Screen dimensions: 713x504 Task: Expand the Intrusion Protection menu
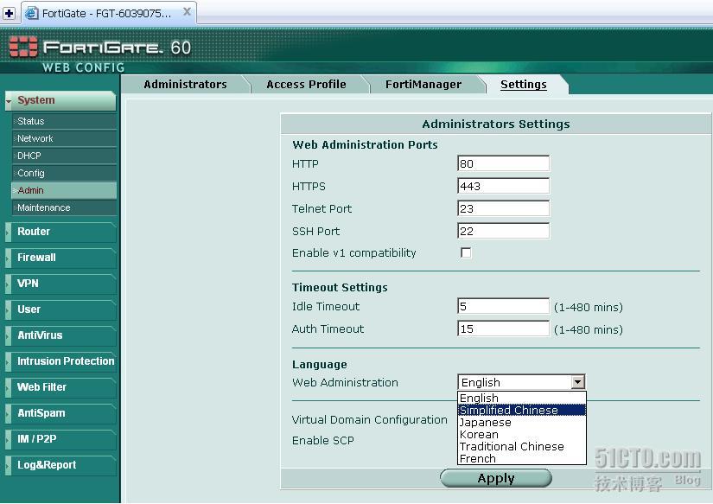click(x=60, y=361)
